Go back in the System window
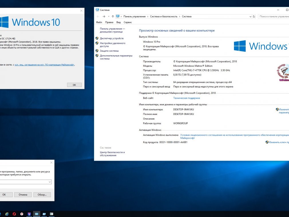The width and height of the screenshot is (289, 217). point(98,17)
